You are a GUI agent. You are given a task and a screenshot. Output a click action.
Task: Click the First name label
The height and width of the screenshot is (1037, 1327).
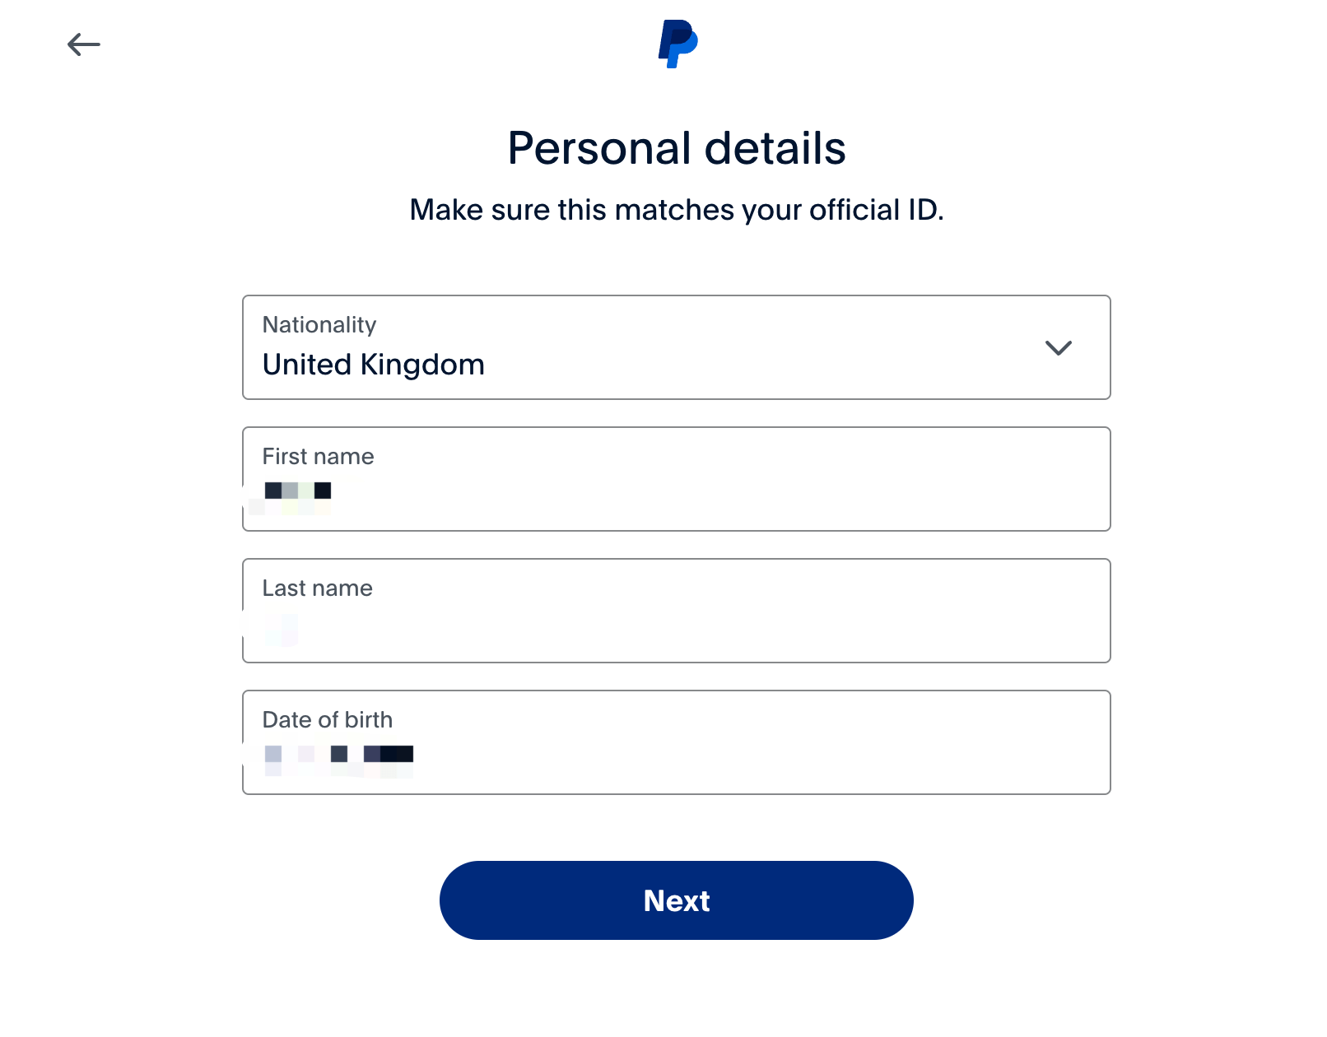318,457
